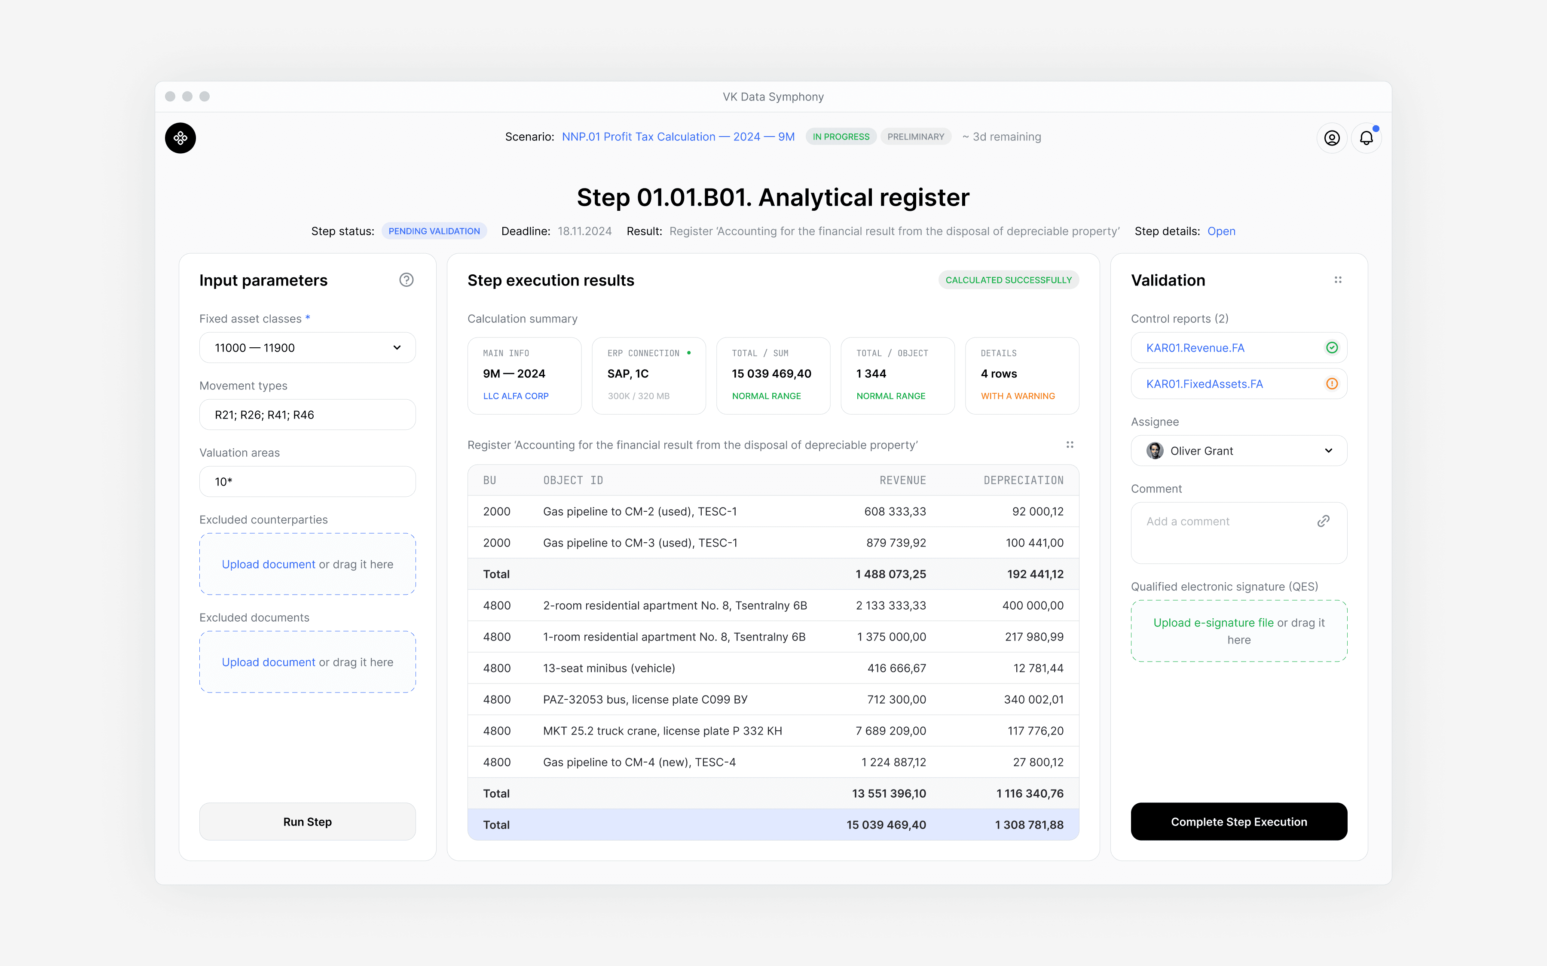This screenshot has width=1547, height=966.
Task: Click Upload document under Excluded counterparties
Action: click(269, 564)
